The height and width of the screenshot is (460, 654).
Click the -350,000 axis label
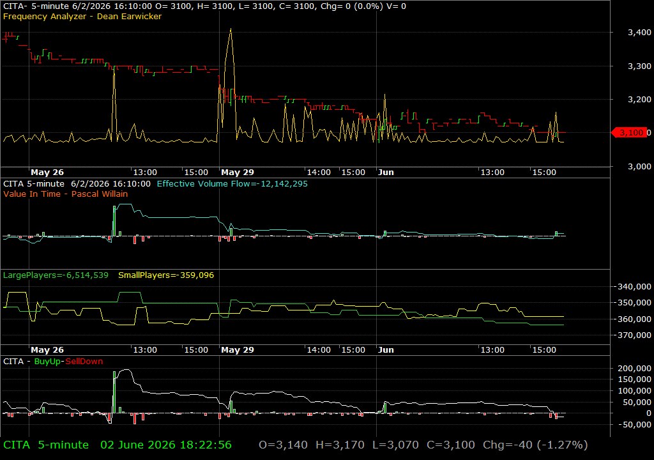(634, 302)
